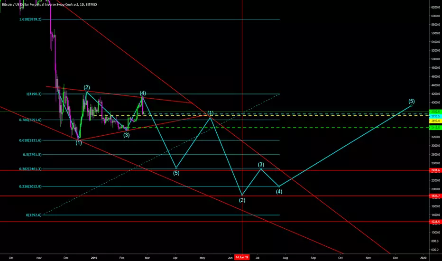Click the cyan price tag 3733.5
Viewport: 442px width, 261px height.
coord(435,116)
